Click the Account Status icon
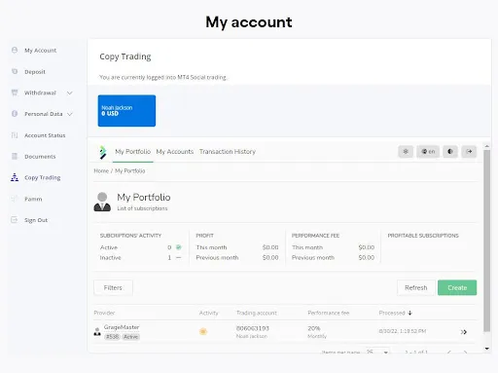Viewport: 498px width, 373px height. [x=15, y=135]
